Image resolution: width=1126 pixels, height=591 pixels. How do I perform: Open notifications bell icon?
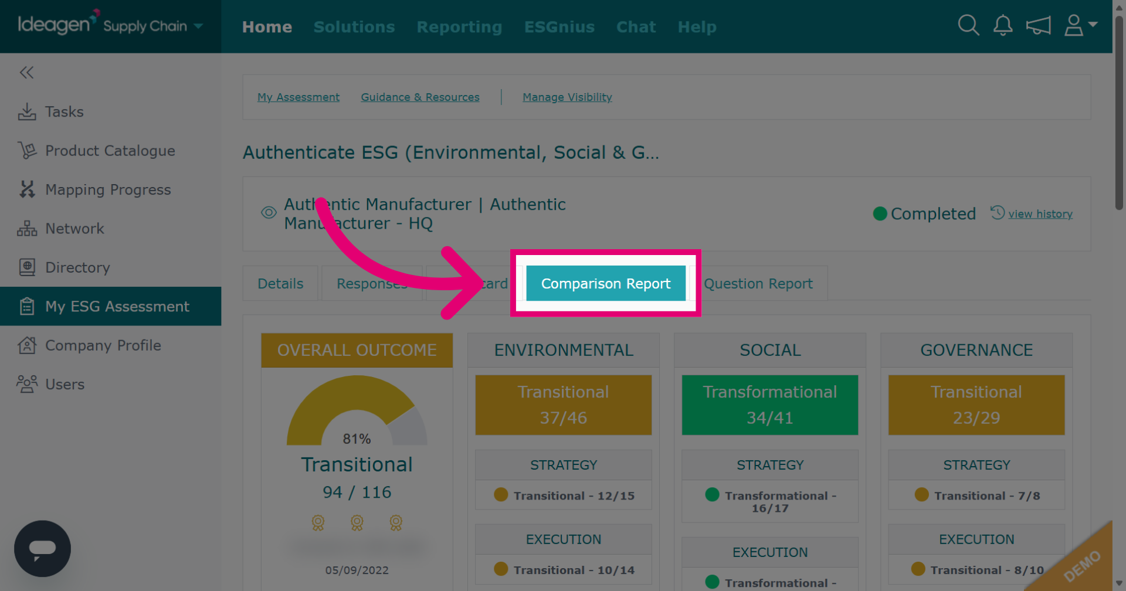coord(1003,25)
